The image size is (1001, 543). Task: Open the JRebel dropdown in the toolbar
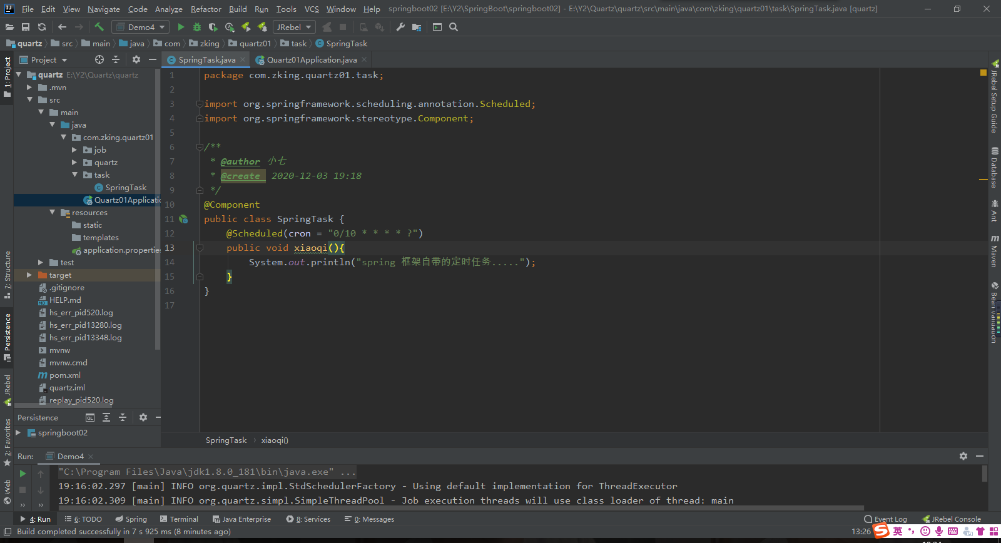coord(294,27)
